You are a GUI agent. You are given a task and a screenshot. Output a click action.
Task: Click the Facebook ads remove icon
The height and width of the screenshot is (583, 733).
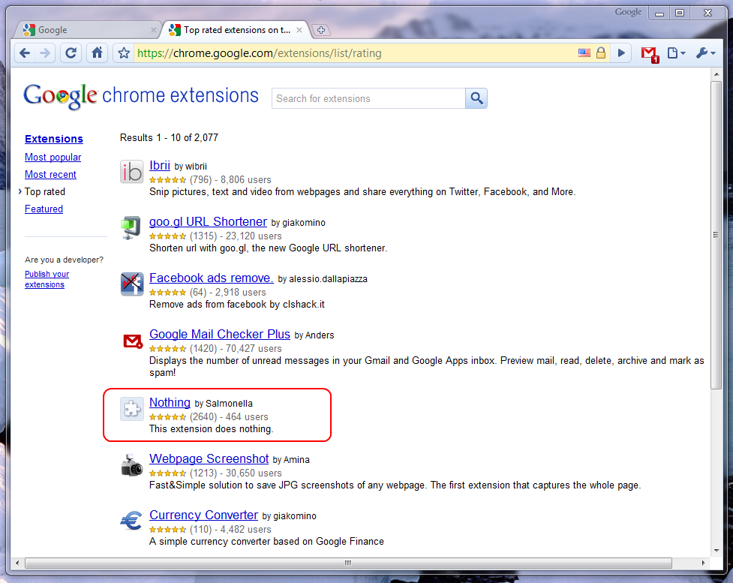(x=132, y=284)
